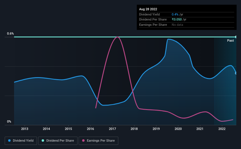Toggle the Dividend Per Share legend button
The width and height of the screenshot is (241, 149).
pos(58,141)
